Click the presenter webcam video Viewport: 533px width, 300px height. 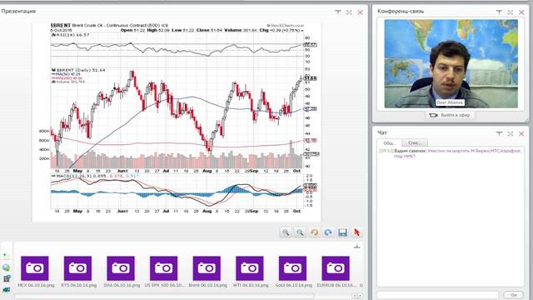pyautogui.click(x=451, y=63)
